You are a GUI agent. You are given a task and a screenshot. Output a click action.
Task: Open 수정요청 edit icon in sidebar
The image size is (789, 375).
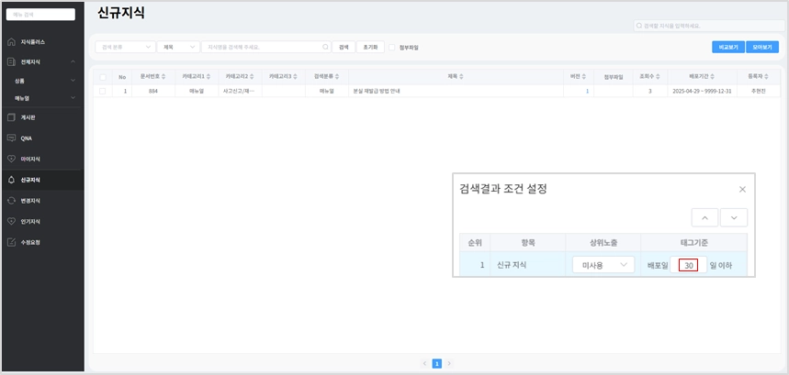click(x=12, y=242)
